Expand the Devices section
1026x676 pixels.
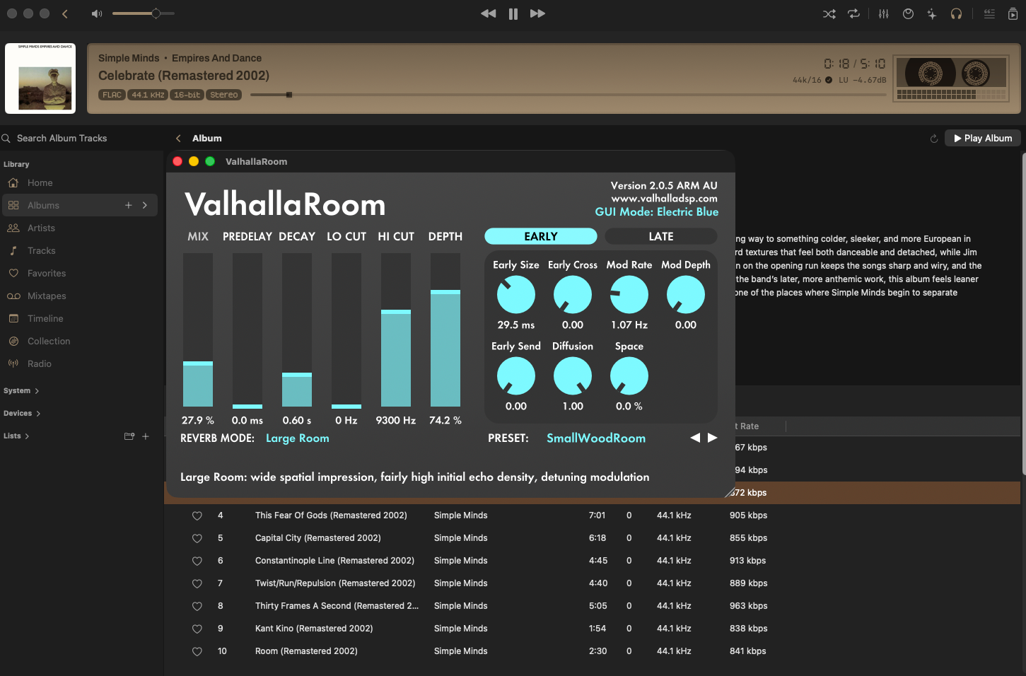click(22, 414)
